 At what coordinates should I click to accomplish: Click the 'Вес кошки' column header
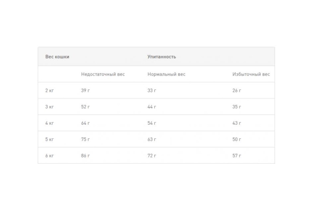click(x=57, y=57)
